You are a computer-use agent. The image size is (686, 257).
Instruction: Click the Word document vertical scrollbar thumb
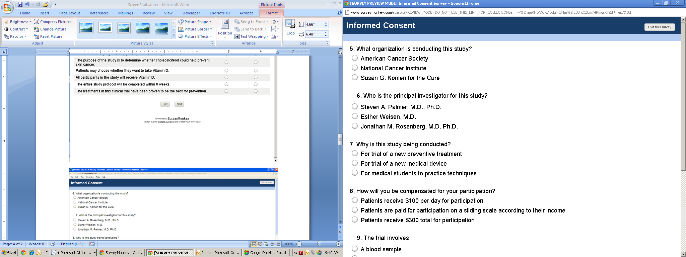point(340,139)
